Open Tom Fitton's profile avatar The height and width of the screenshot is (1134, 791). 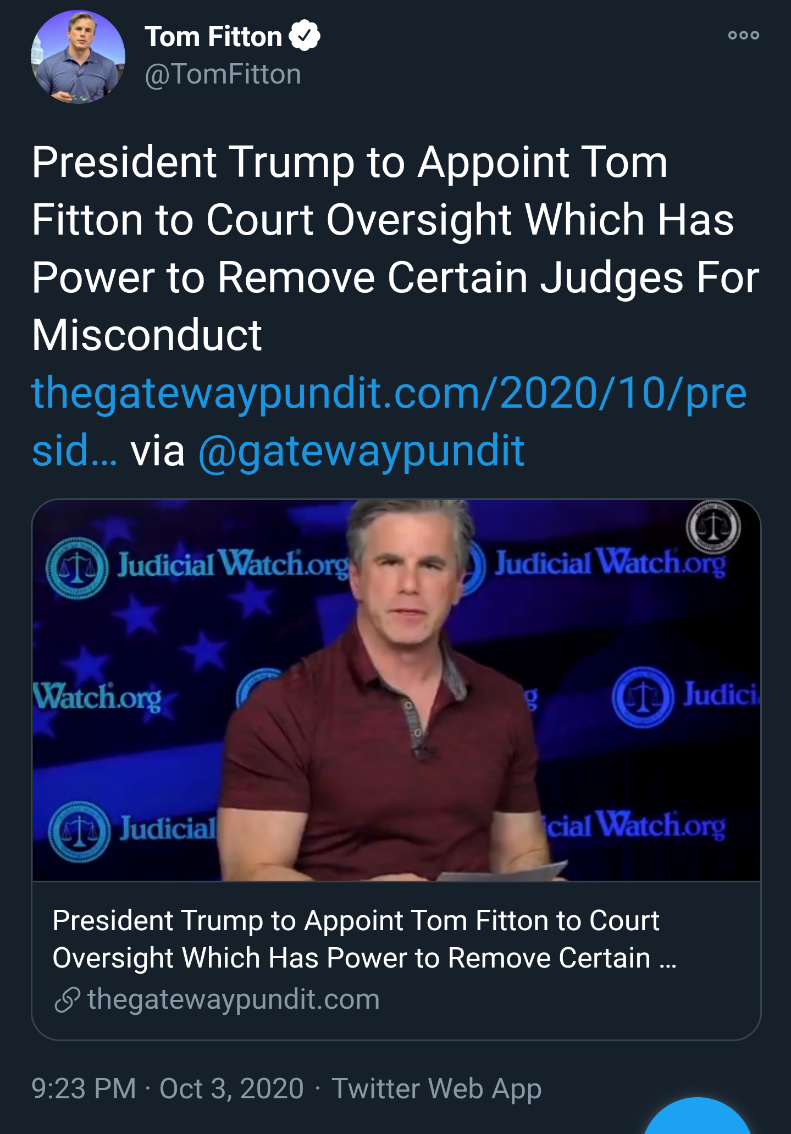click(x=78, y=57)
